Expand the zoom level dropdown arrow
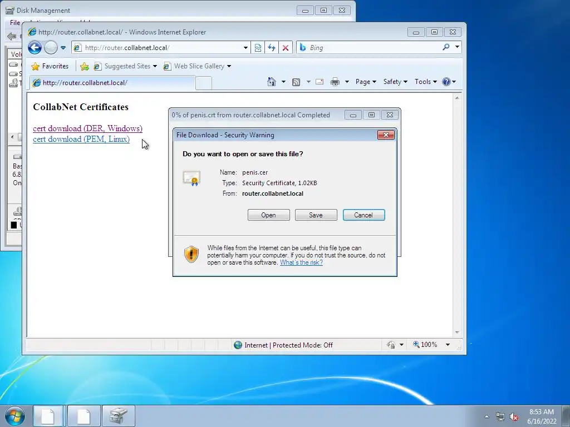 (448, 345)
